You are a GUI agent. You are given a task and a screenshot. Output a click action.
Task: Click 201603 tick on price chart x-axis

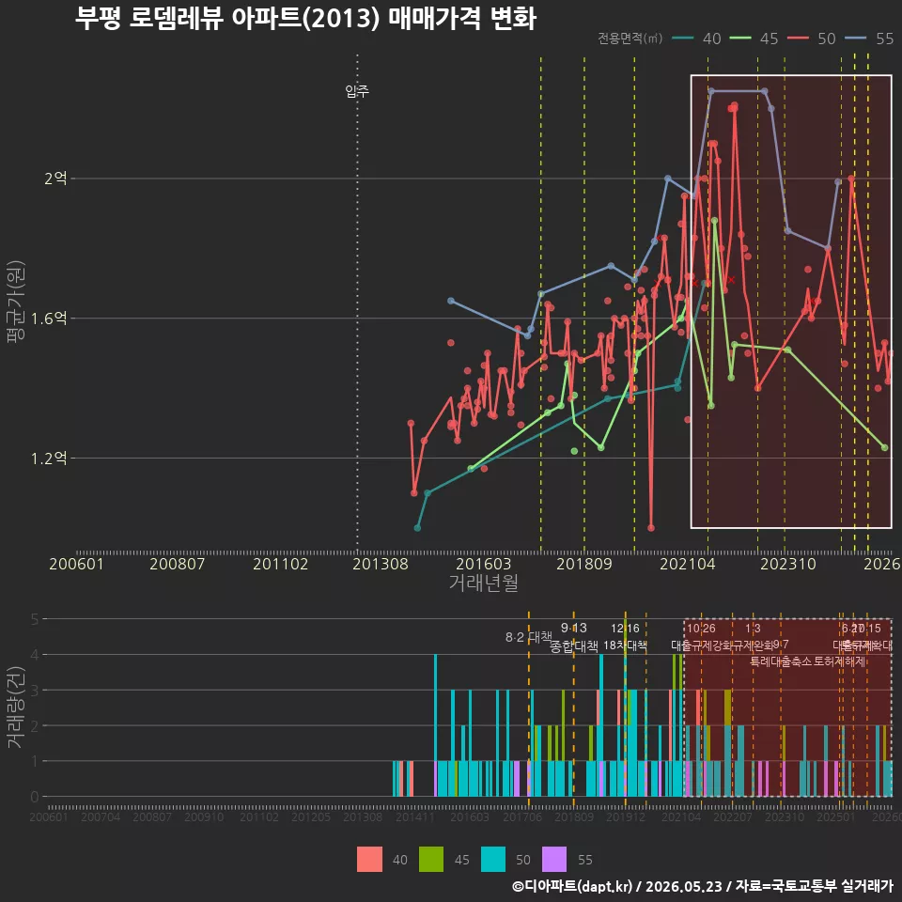click(483, 564)
